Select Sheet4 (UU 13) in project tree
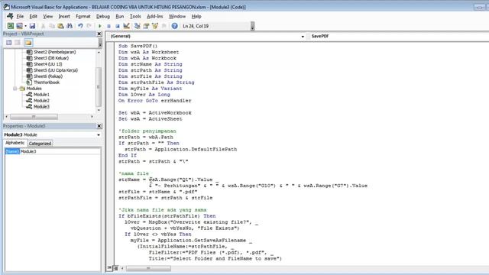This screenshot has height=275, width=489. pyautogui.click(x=47, y=64)
